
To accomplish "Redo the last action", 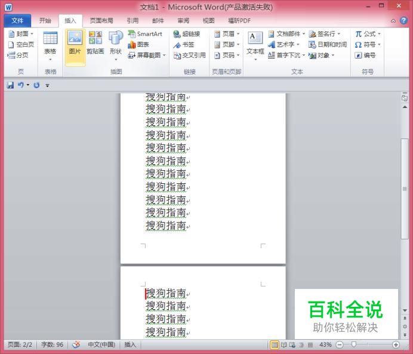I will tap(36, 85).
